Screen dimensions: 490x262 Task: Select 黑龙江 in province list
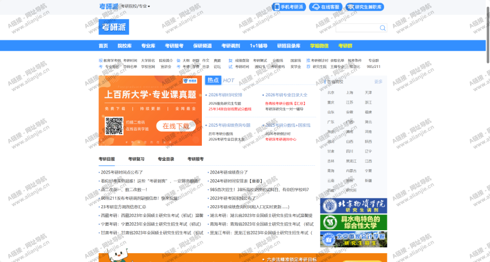point(351,161)
